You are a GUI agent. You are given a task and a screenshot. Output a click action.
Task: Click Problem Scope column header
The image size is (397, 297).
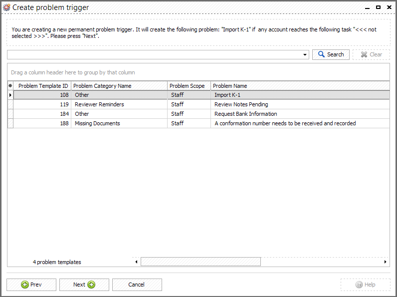(x=189, y=86)
